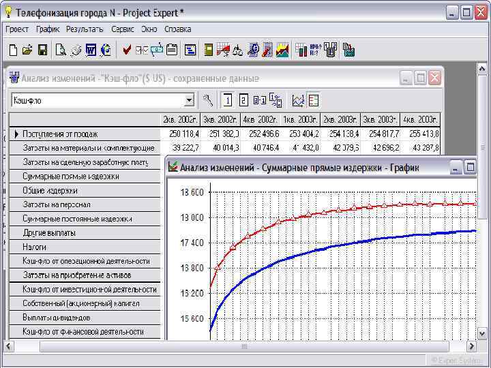This screenshot has height=368, width=491.
Task: Toggle variant 1 data view button
Action: pyautogui.click(x=228, y=100)
